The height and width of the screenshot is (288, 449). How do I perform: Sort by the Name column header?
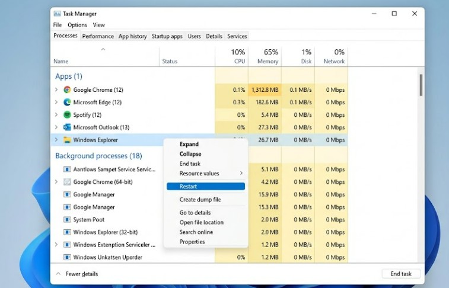(x=61, y=61)
